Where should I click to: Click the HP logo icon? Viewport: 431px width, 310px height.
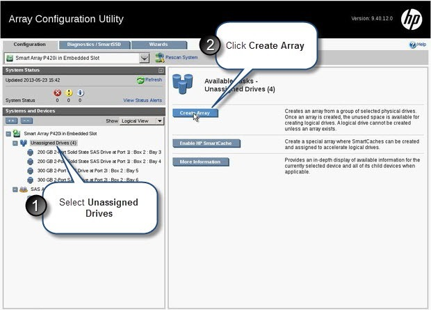pos(412,20)
